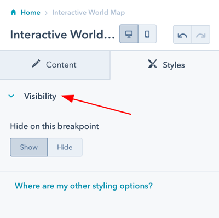Viewport: 219px width, 218px height.
Task: Click the 'Interactive World...' module title
Action: (x=62, y=35)
